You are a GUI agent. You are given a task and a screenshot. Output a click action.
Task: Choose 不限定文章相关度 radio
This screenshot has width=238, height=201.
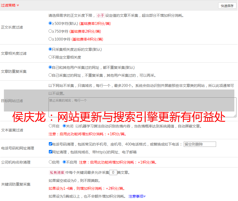(50, 57)
